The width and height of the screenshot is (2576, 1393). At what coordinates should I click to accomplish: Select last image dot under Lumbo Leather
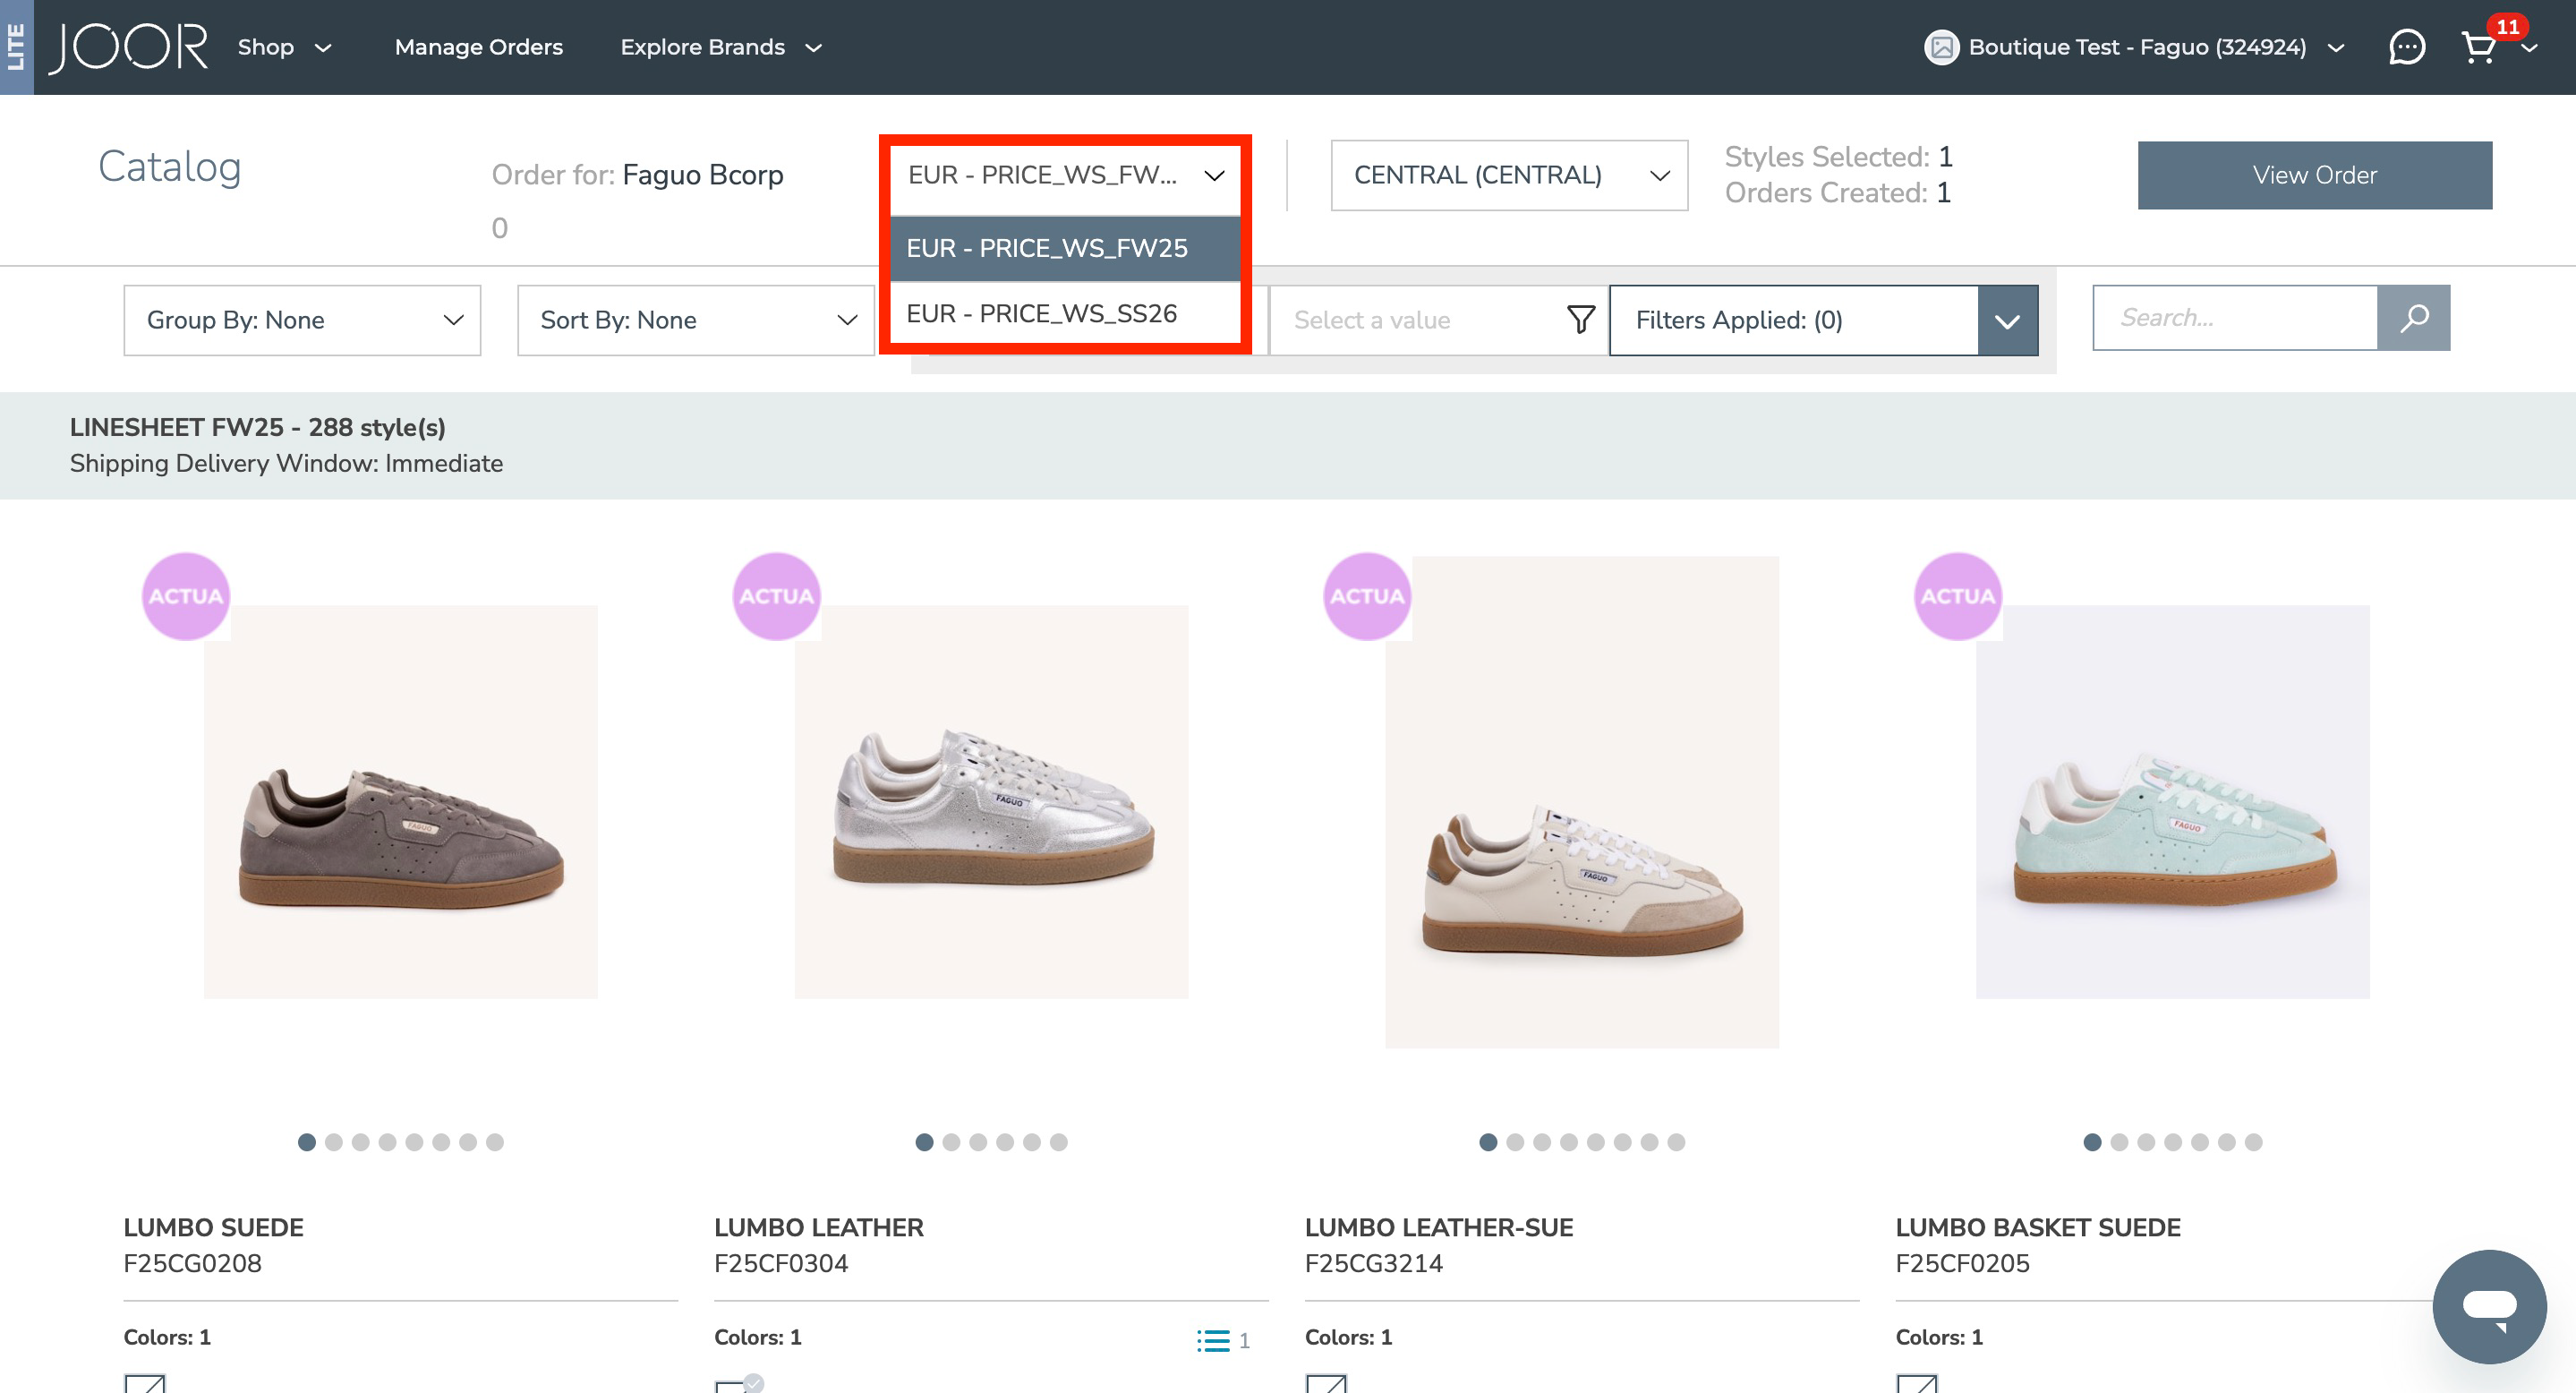1059,1142
